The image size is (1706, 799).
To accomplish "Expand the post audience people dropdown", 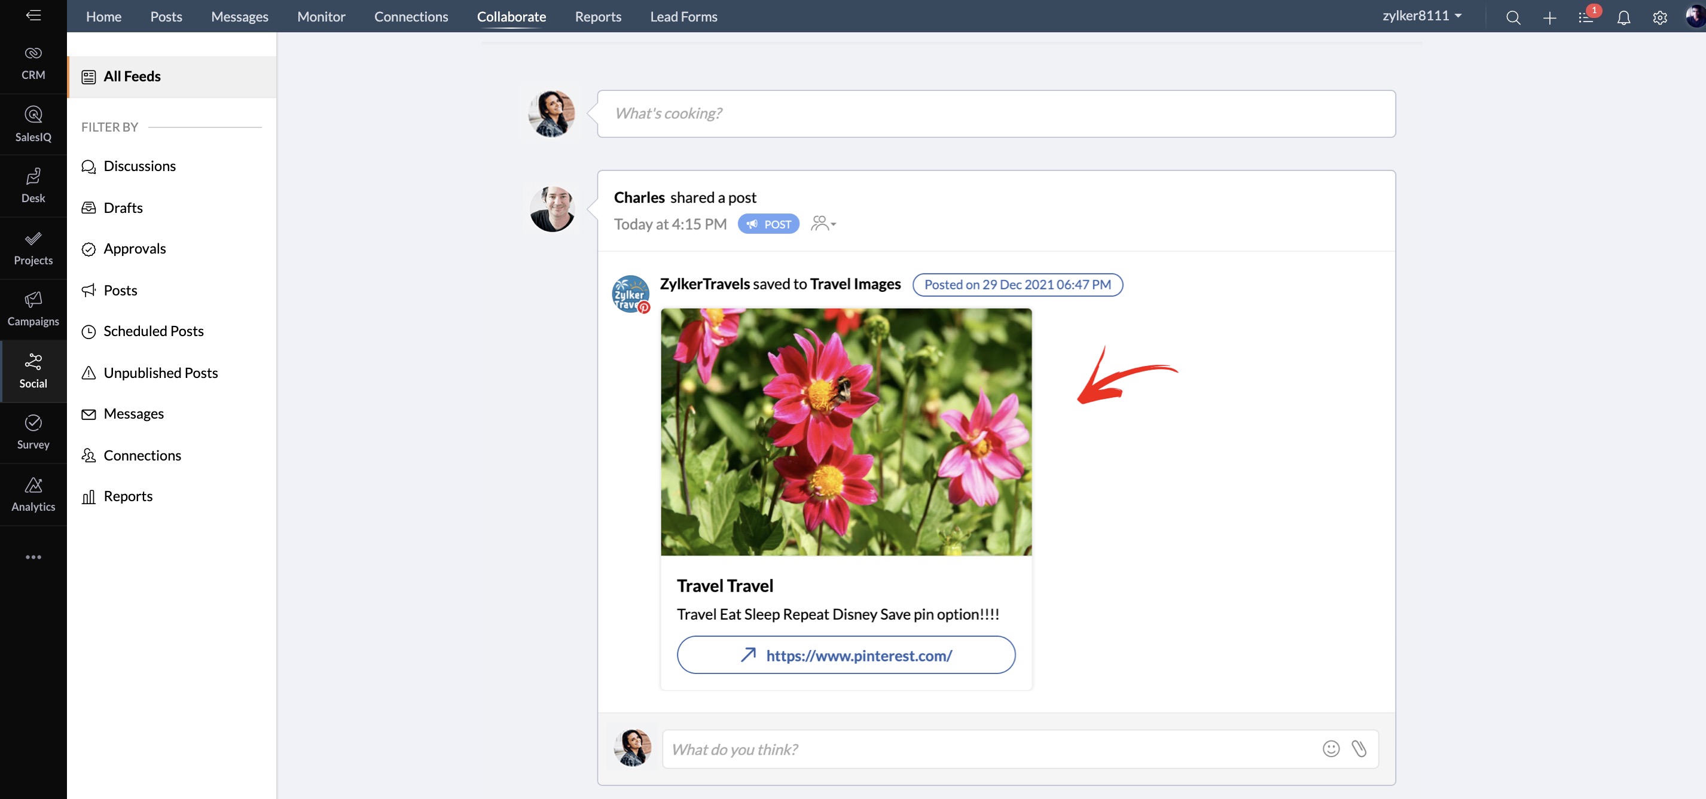I will (823, 224).
